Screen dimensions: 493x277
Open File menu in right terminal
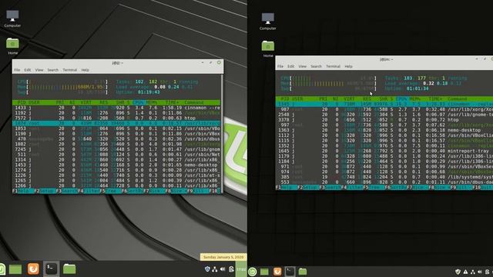(280, 67)
